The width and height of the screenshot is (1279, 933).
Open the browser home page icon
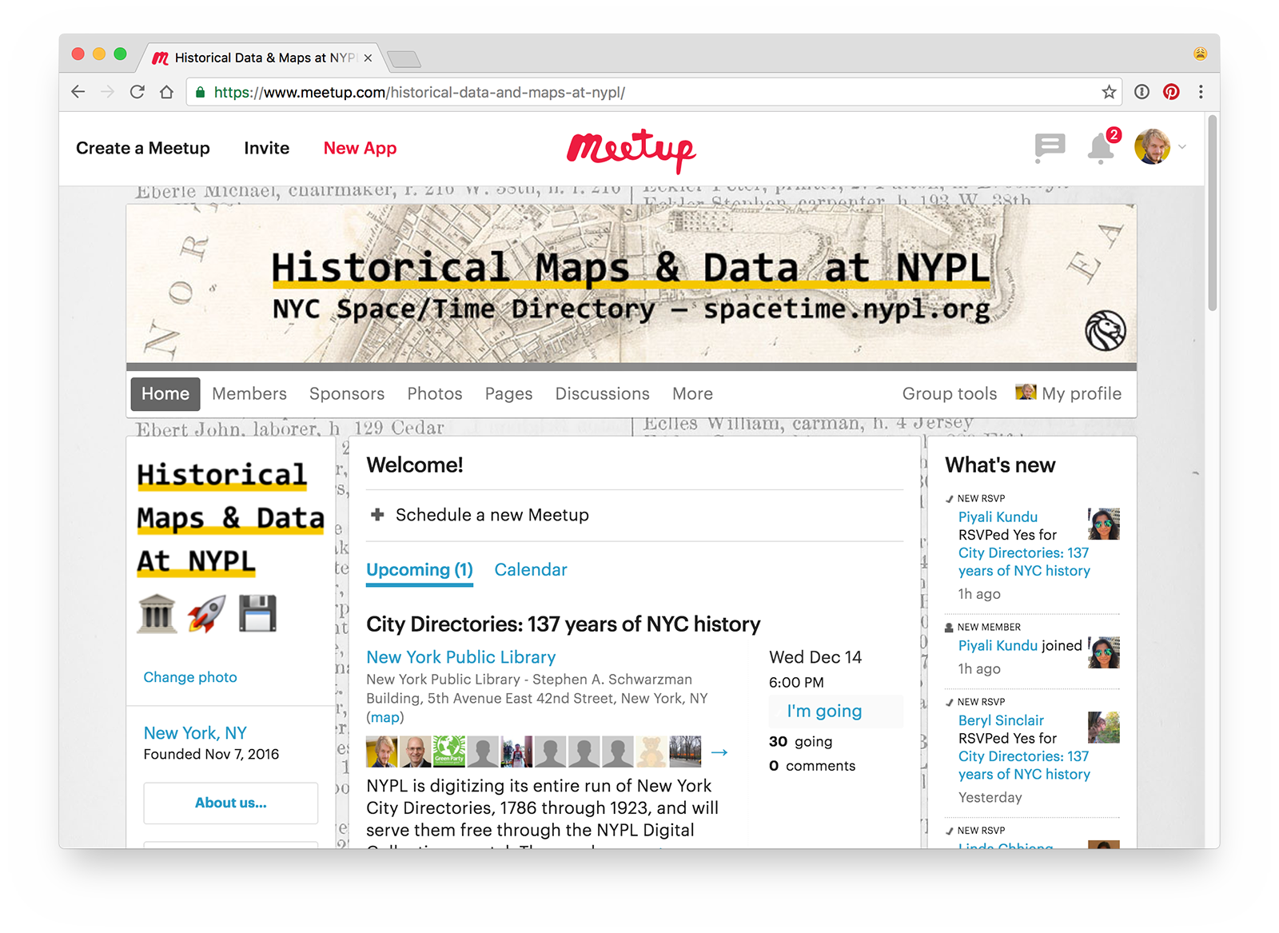point(166,92)
